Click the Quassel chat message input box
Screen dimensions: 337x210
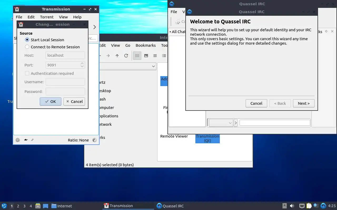point(275,123)
